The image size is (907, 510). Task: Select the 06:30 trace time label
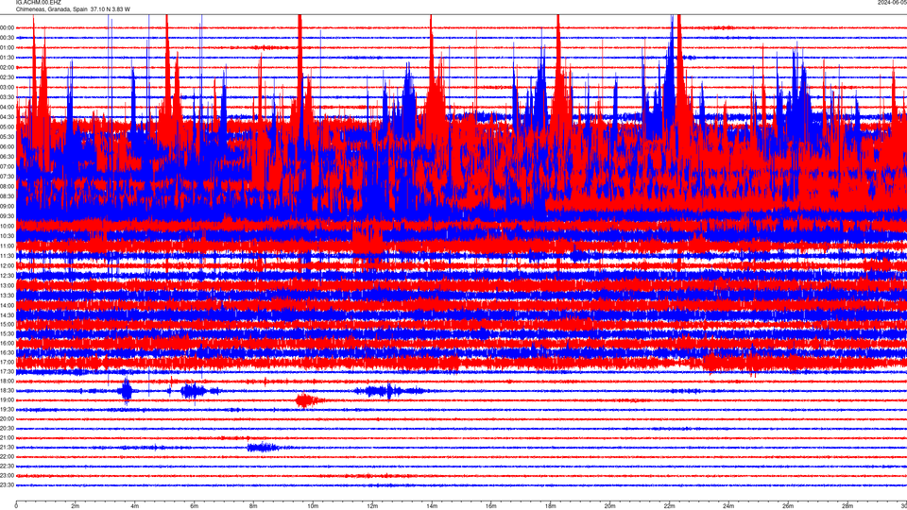8,157
